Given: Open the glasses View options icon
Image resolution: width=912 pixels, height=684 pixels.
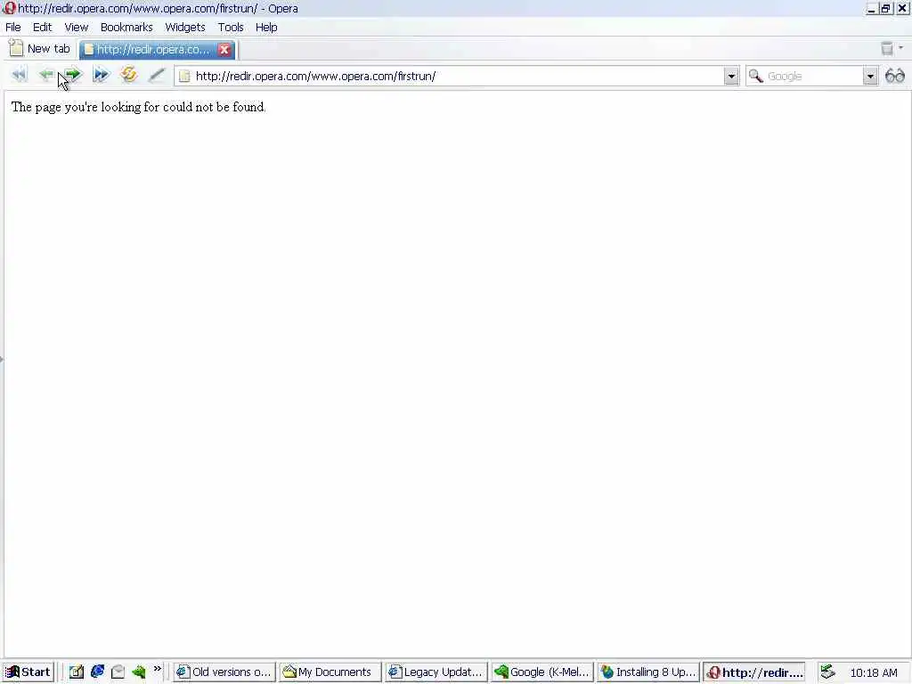Looking at the screenshot, I should click(894, 77).
